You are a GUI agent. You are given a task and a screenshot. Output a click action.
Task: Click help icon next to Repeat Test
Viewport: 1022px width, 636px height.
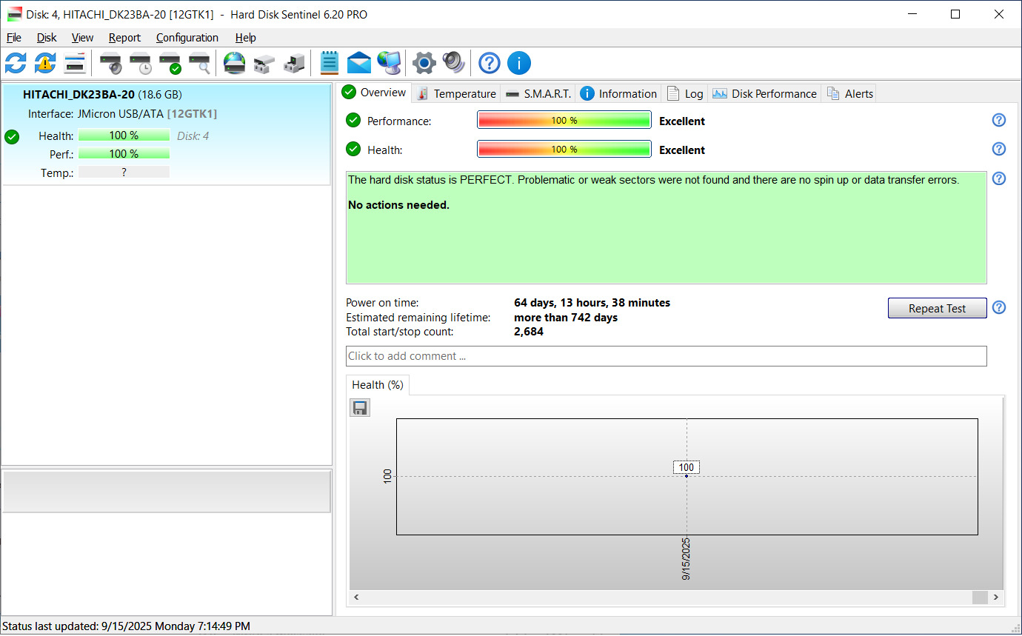[x=999, y=308]
